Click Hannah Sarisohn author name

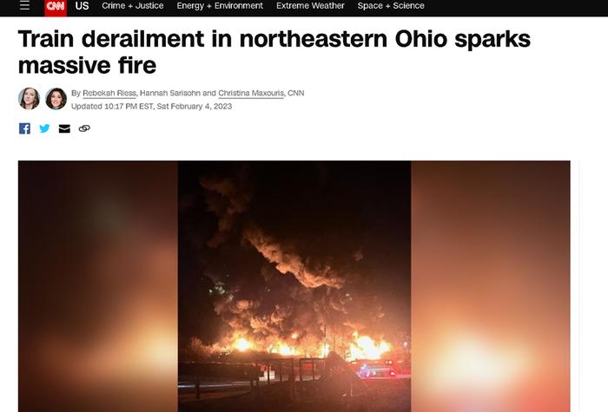[170, 94]
